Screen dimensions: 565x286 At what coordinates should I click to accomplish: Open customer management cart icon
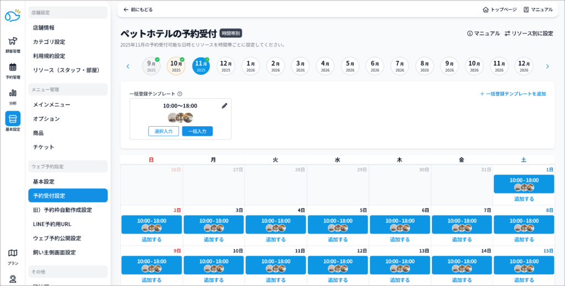pyautogui.click(x=13, y=41)
